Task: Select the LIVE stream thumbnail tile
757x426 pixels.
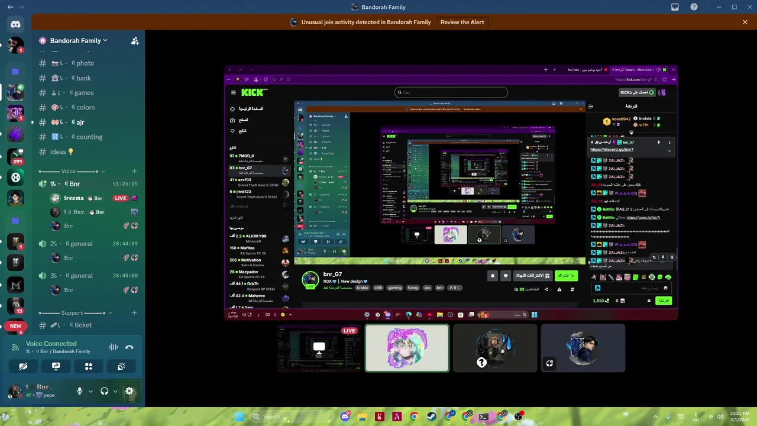Action: coord(320,348)
